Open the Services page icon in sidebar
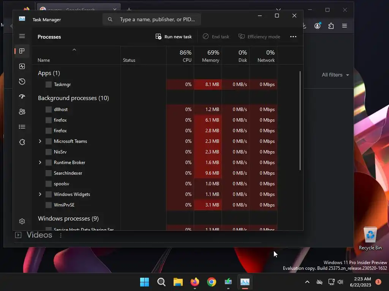Image resolution: width=389 pixels, height=291 pixels. click(22, 142)
